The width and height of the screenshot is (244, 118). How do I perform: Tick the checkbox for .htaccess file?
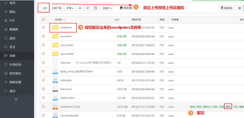click(x=43, y=62)
